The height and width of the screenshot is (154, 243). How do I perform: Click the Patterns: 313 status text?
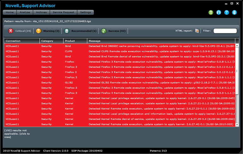click(x=158, y=151)
